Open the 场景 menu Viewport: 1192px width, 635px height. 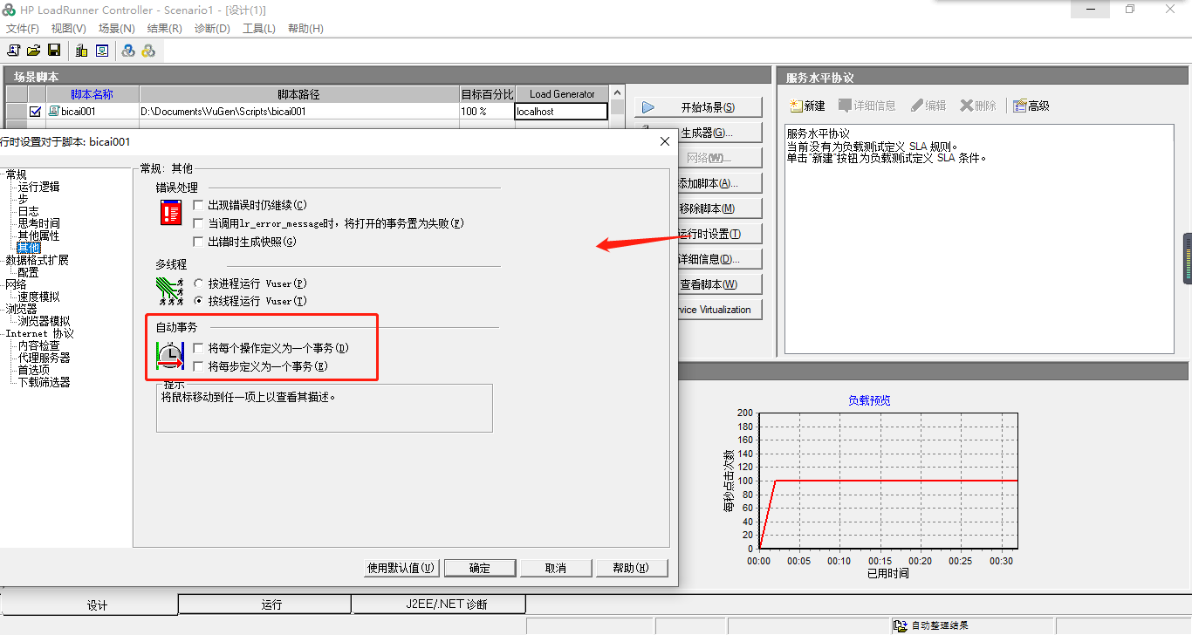[x=116, y=28]
